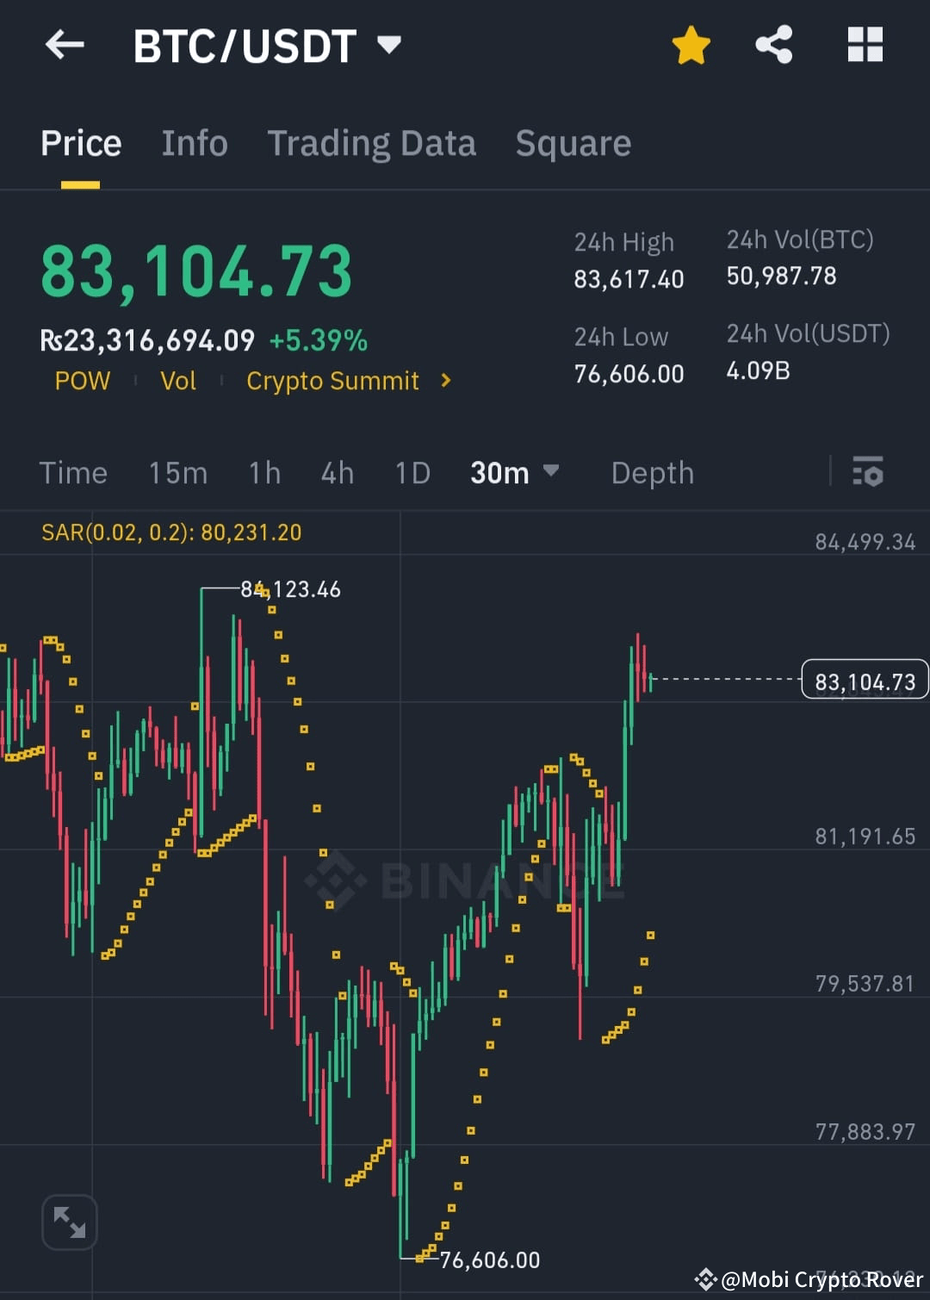930x1300 pixels.
Task: Tap the 24h High value 83,617.40
Action: tap(629, 278)
